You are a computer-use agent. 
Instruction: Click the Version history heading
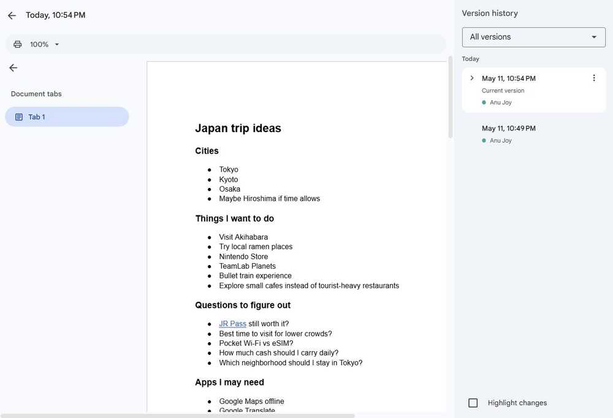coord(490,13)
